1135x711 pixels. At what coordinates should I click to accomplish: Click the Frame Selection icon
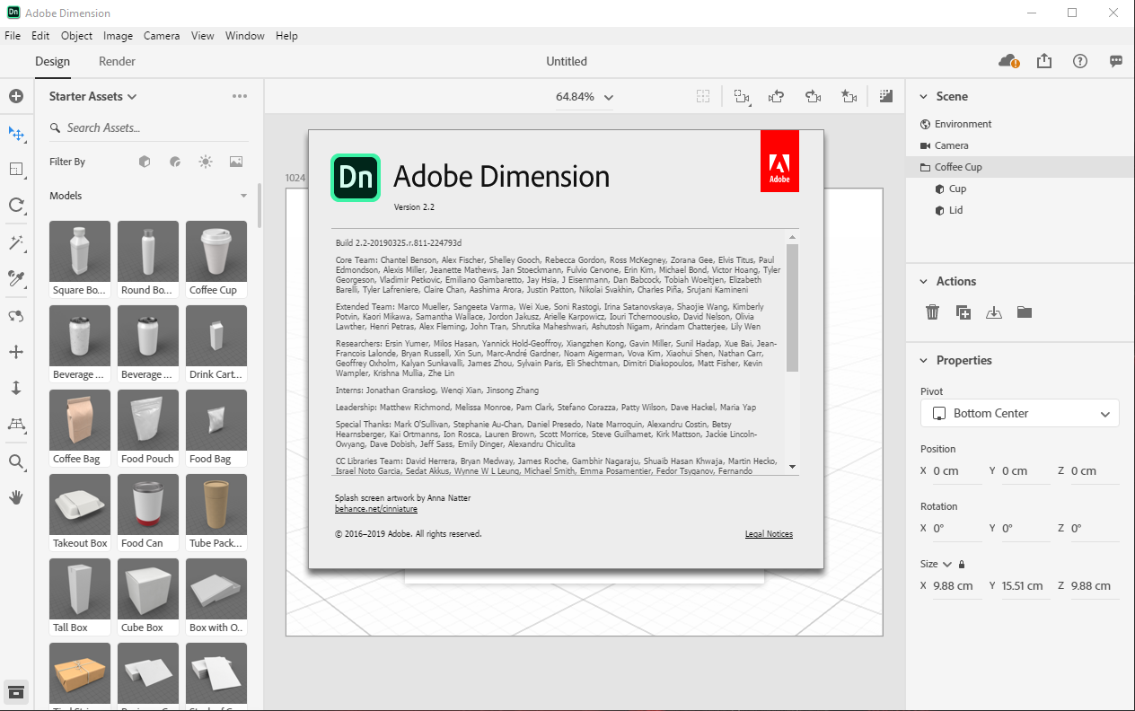click(703, 96)
